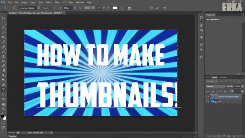245x138 pixels.
Task: Select the Gradient tool
Action: [x=3, y=71]
